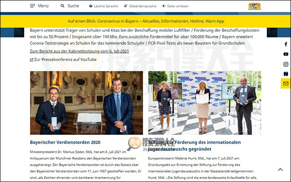The width and height of the screenshot is (291, 182).
Task: Click external link icon before Pressekonferenz
Action: pyautogui.click(x=31, y=60)
